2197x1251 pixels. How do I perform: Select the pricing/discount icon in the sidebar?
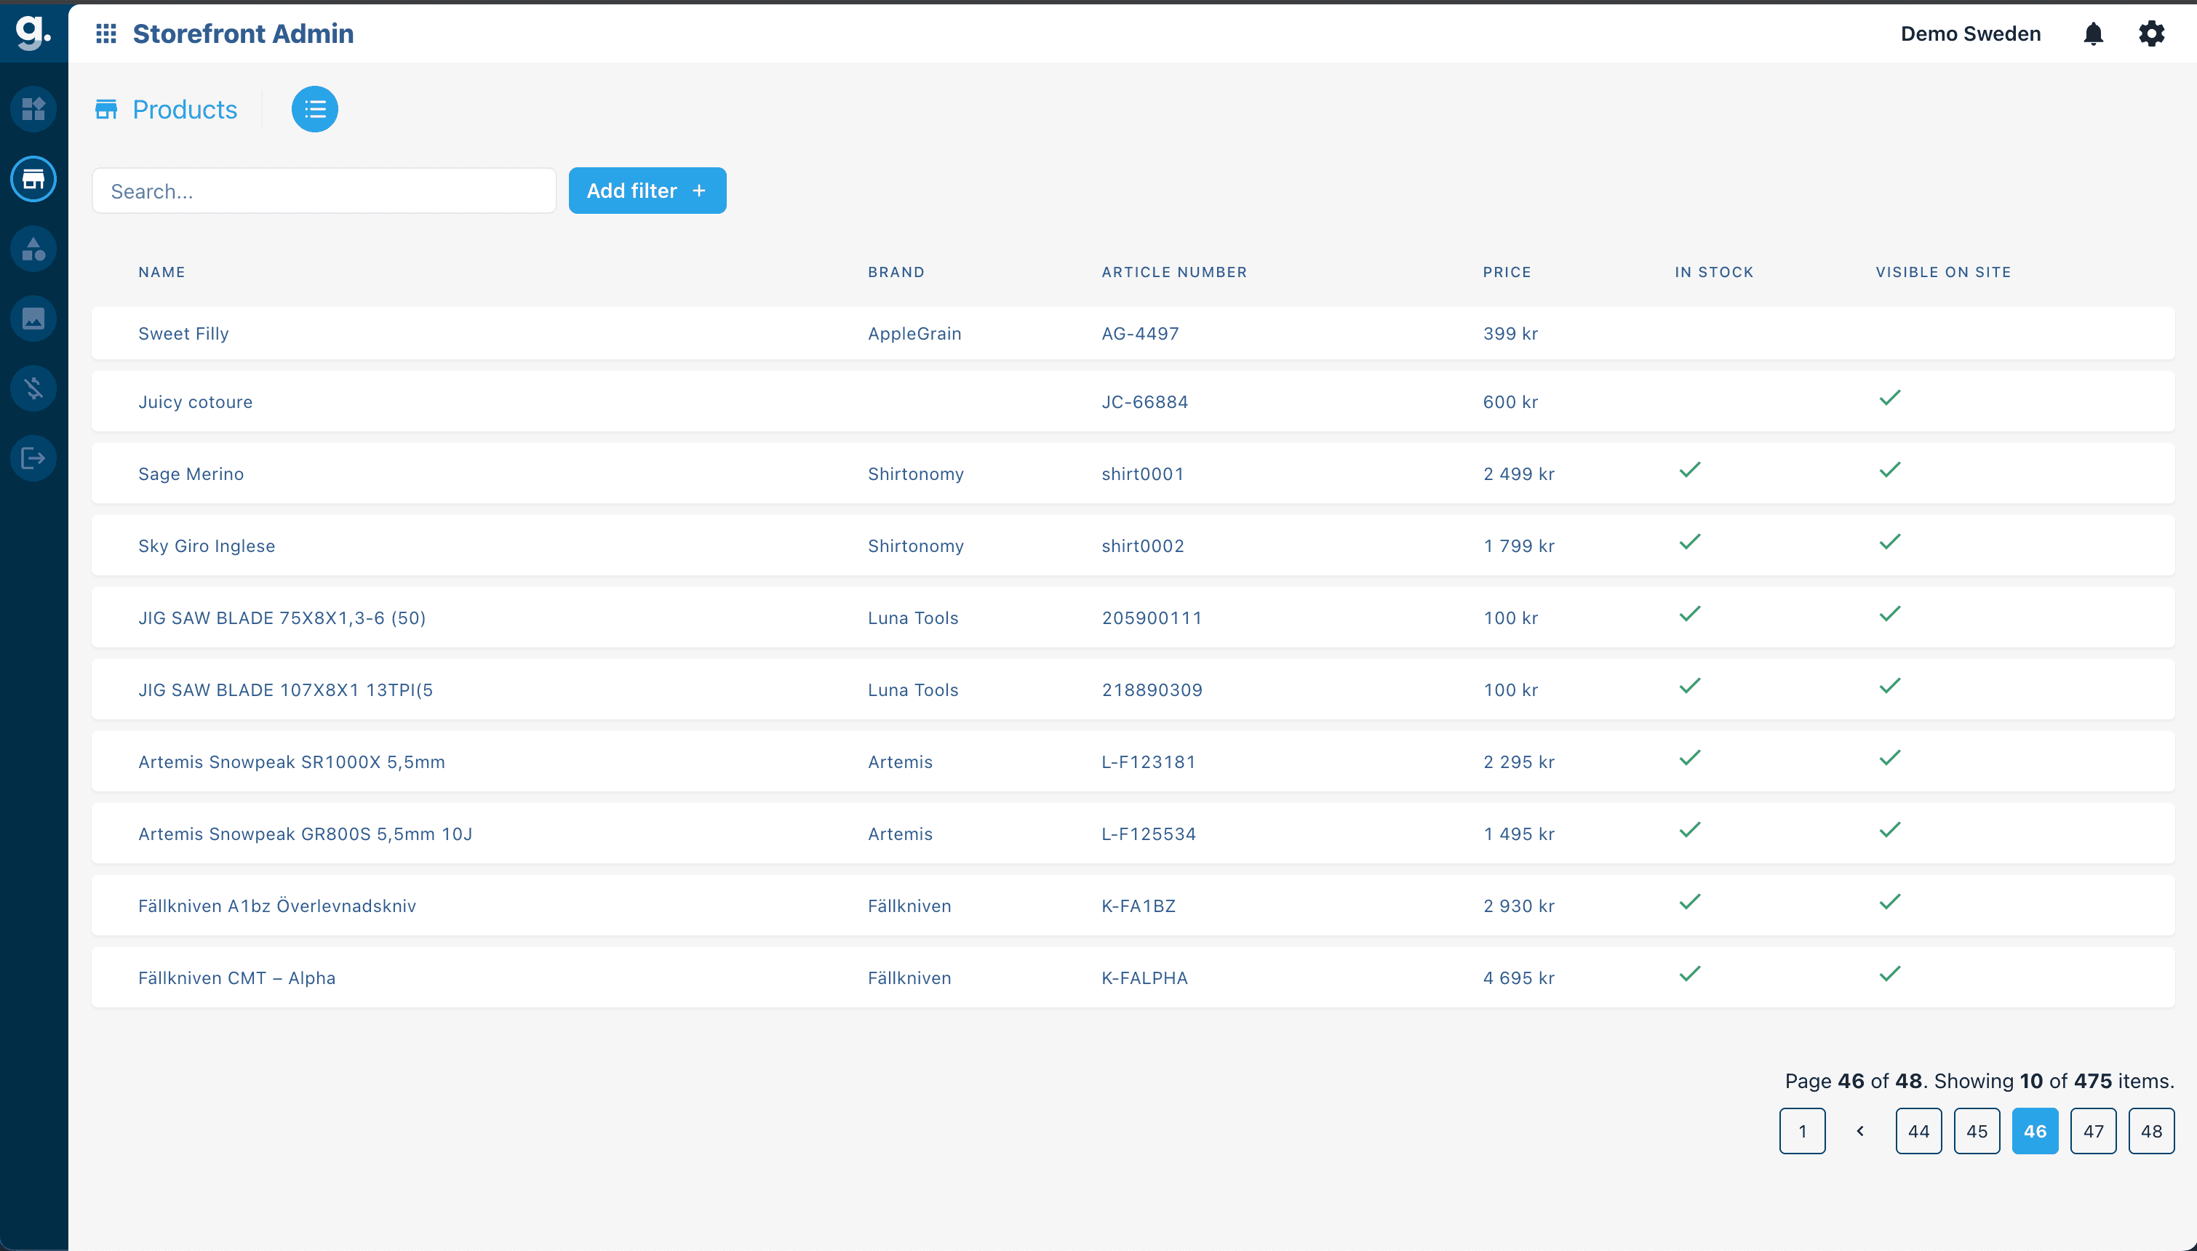(x=33, y=388)
